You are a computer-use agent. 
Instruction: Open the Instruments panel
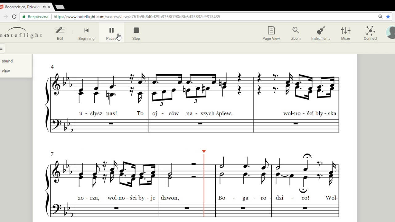click(321, 34)
